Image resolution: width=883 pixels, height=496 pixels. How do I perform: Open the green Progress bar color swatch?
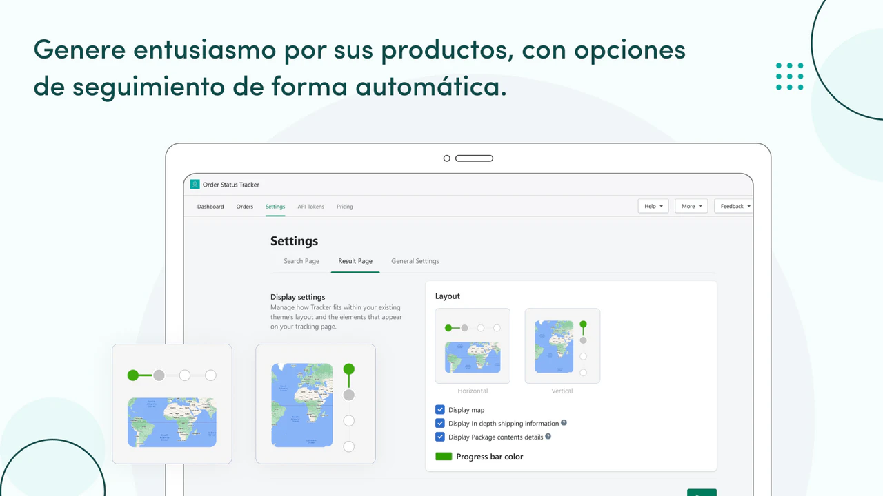coord(444,457)
